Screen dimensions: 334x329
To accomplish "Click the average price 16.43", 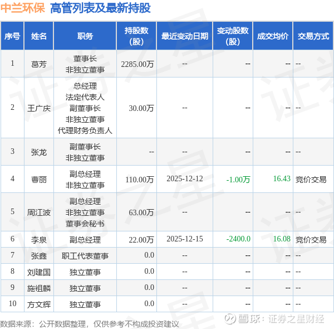I will click(x=282, y=179).
